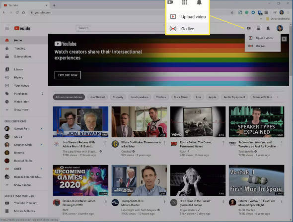293x222 pixels.
Task: Open Library in sidebar
Action: point(24,69)
